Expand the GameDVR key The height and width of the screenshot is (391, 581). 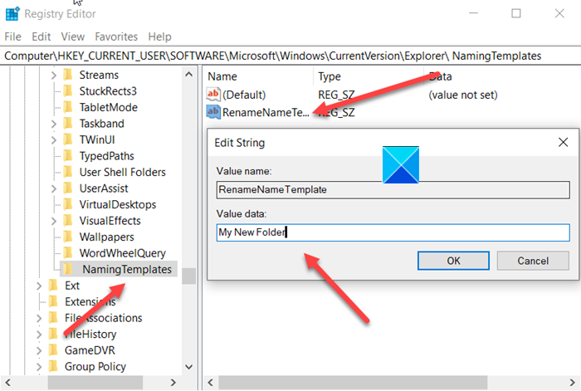point(39,350)
